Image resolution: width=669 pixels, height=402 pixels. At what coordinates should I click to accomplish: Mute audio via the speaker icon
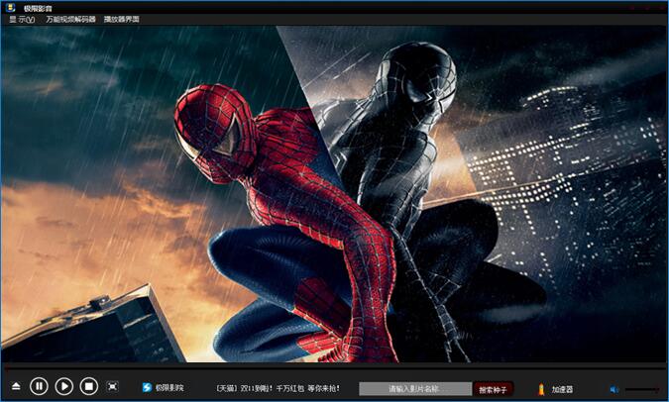click(x=613, y=389)
